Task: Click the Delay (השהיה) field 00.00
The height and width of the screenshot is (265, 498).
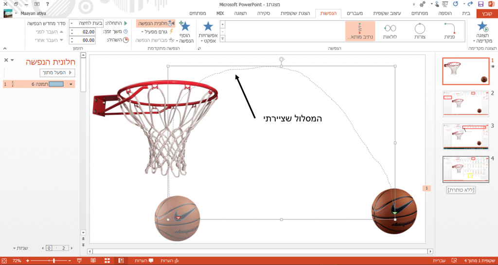Action: [x=82, y=40]
